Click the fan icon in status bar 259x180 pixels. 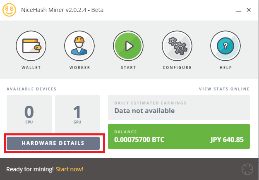pos(247,169)
